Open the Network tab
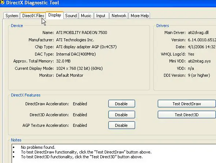The image size is (216, 163). coord(119,16)
